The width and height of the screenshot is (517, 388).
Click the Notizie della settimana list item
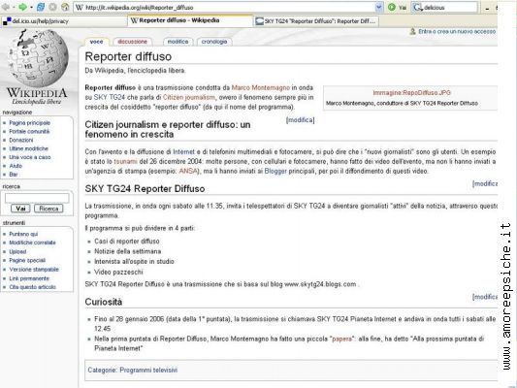point(128,251)
